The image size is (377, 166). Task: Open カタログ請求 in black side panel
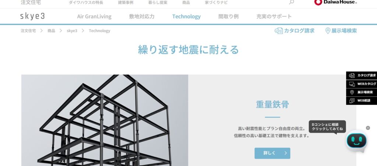click(x=362, y=75)
